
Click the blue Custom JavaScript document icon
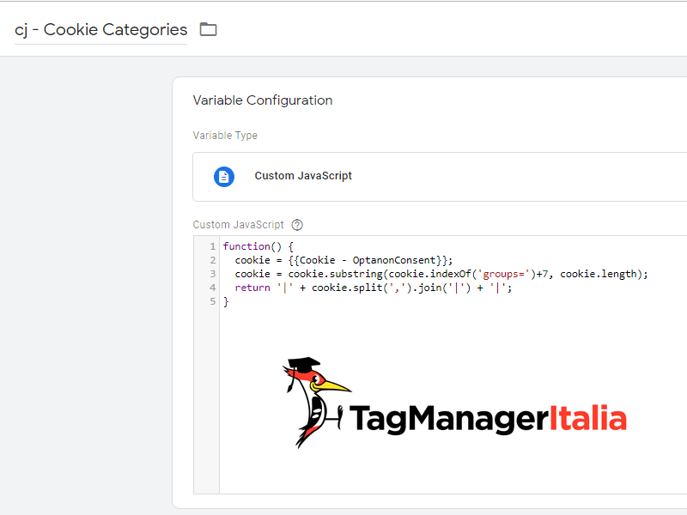tap(224, 177)
